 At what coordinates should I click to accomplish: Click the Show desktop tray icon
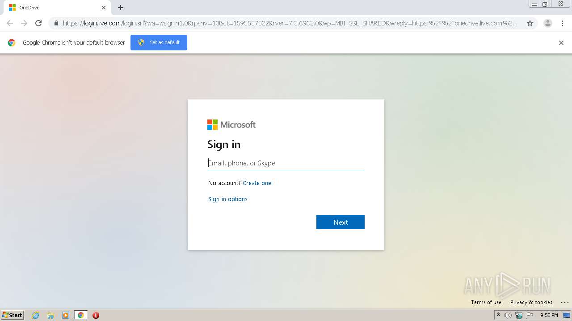click(567, 315)
